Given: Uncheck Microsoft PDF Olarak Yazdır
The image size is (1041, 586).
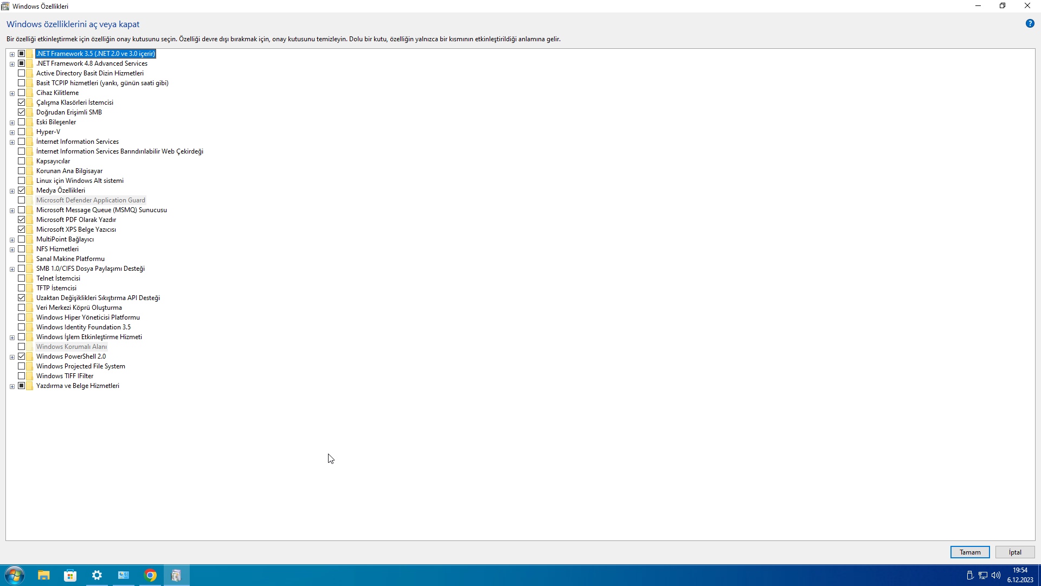Looking at the screenshot, I should [x=22, y=220].
